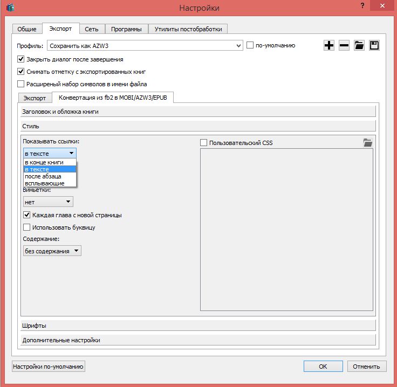This screenshot has height=387, width=397.
Task: Switch to the 'Сеть' tab
Action: 92,29
